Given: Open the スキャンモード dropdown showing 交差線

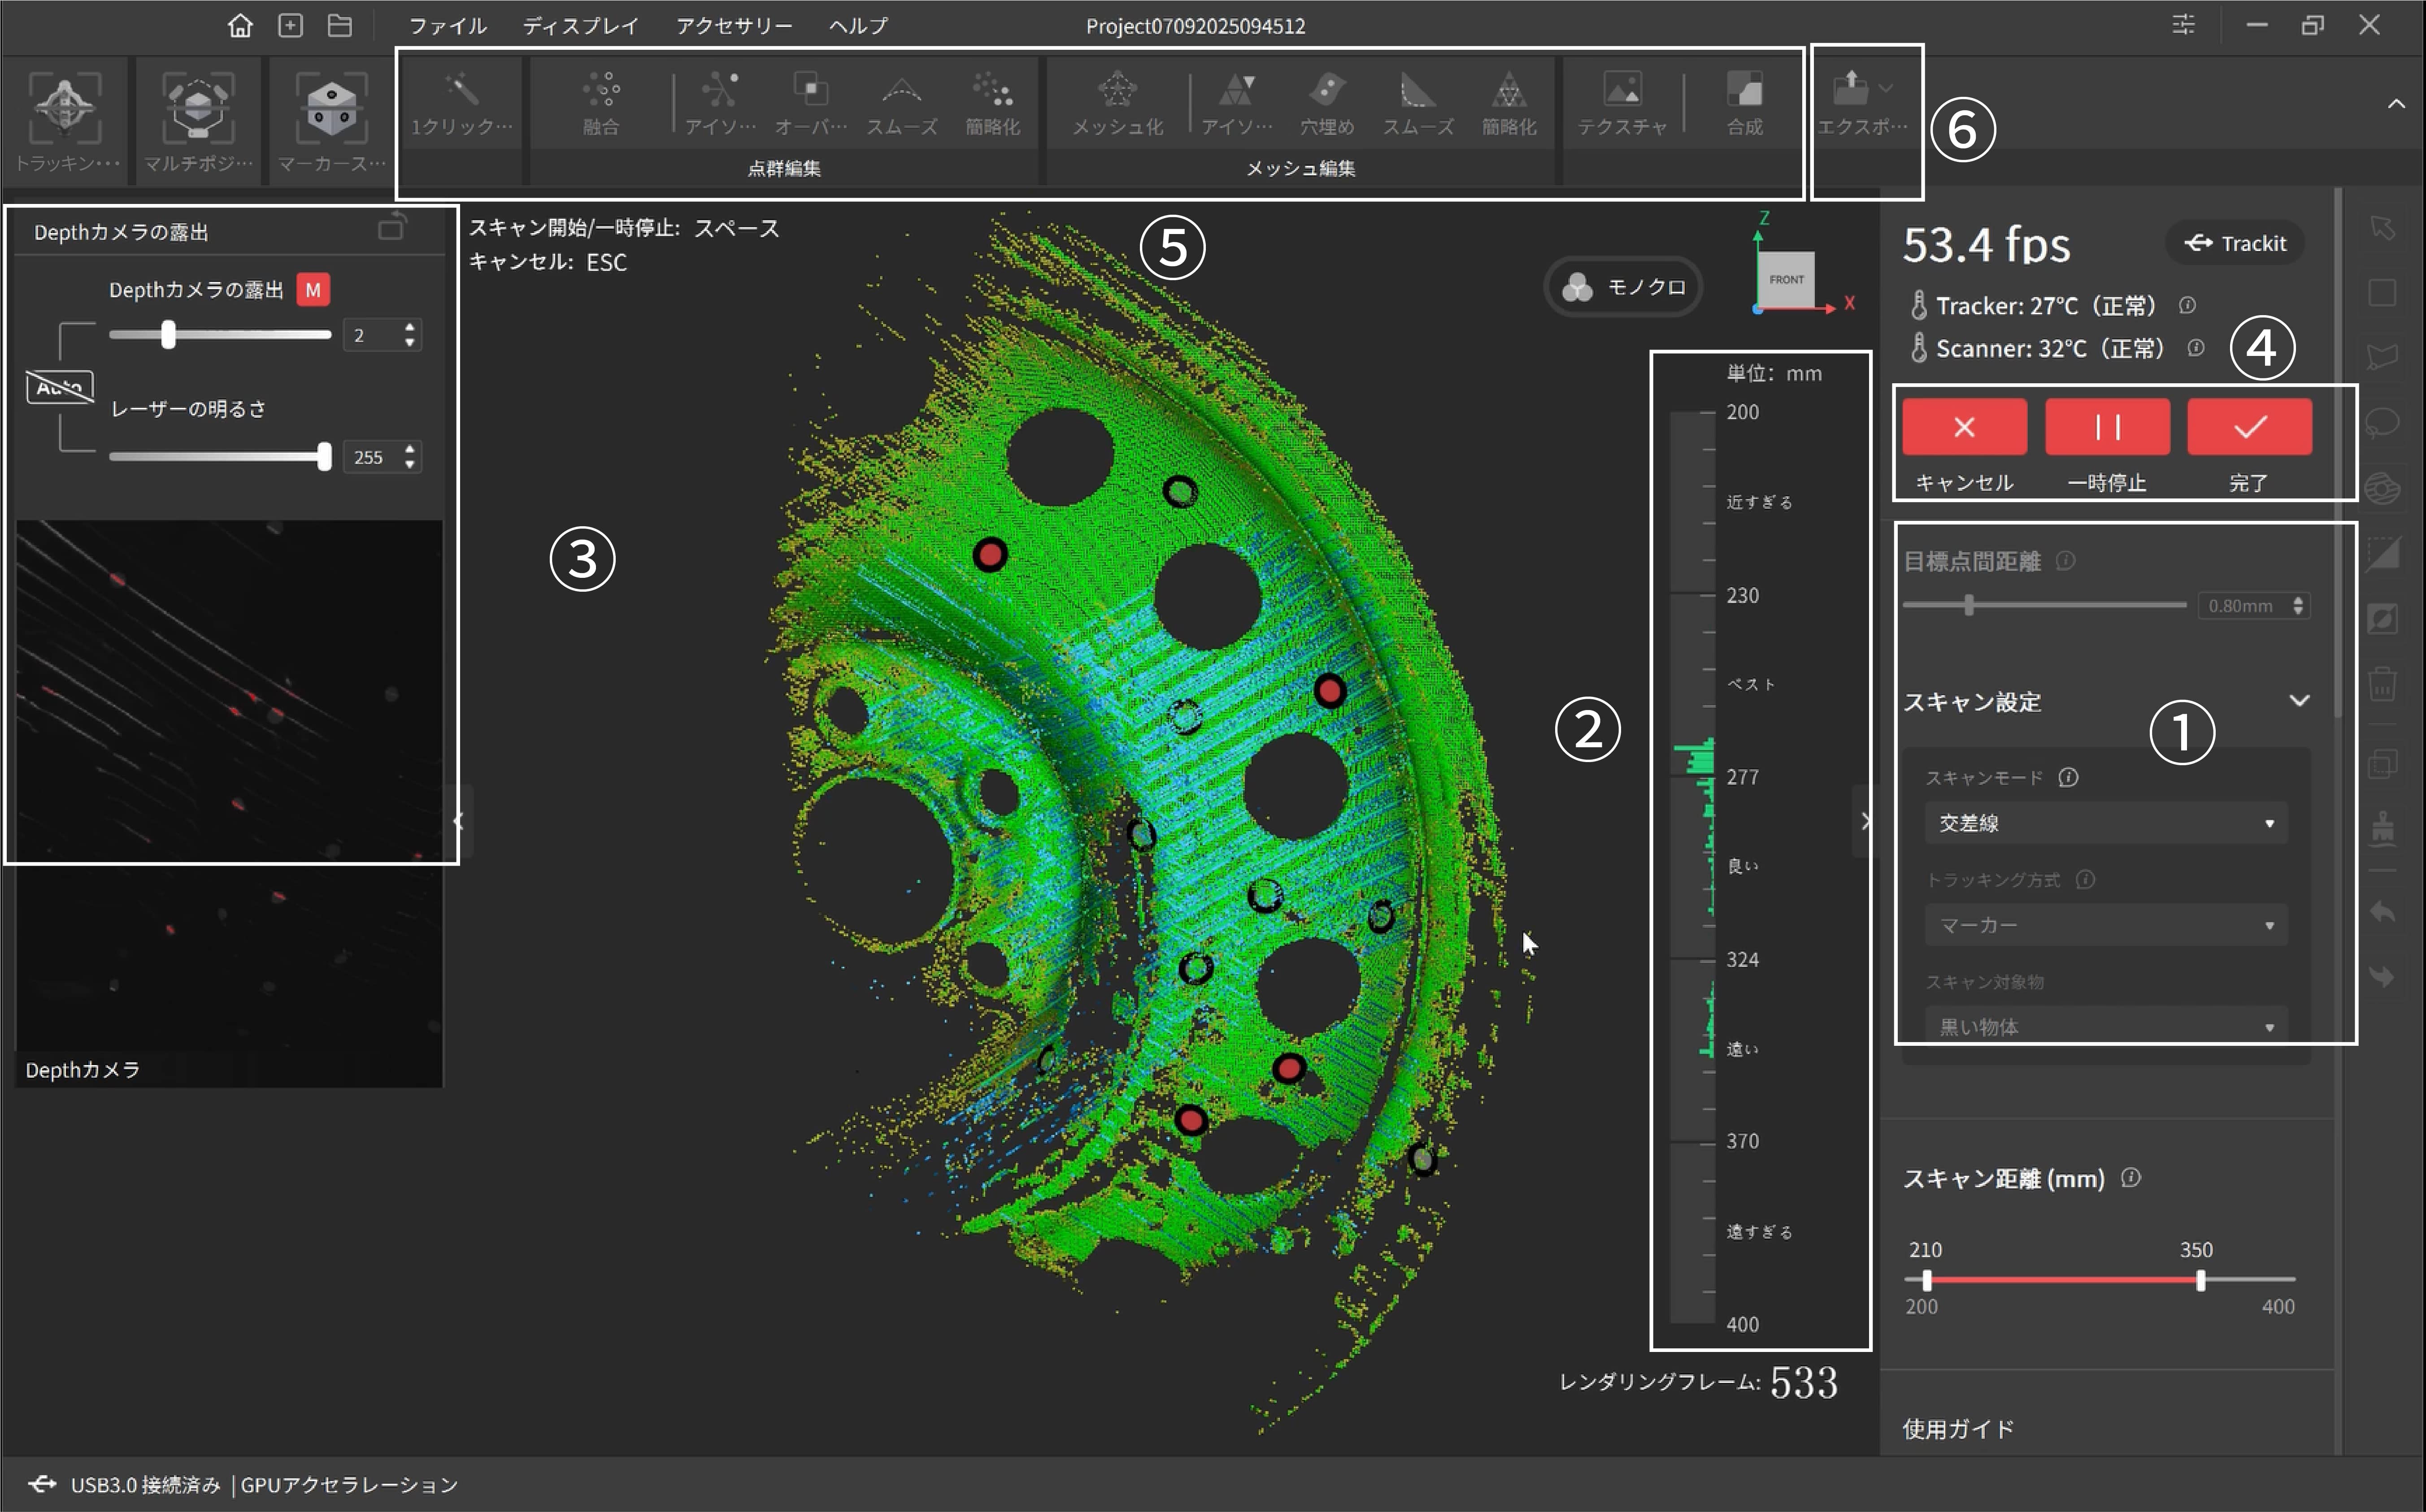Looking at the screenshot, I should click(2106, 823).
